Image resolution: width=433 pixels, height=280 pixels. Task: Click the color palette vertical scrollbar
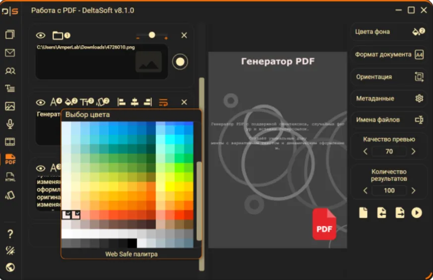tap(199, 201)
